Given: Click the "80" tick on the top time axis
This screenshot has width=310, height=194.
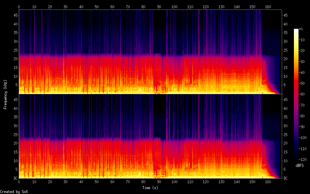Looking at the screenshot, I should (x=143, y=7).
